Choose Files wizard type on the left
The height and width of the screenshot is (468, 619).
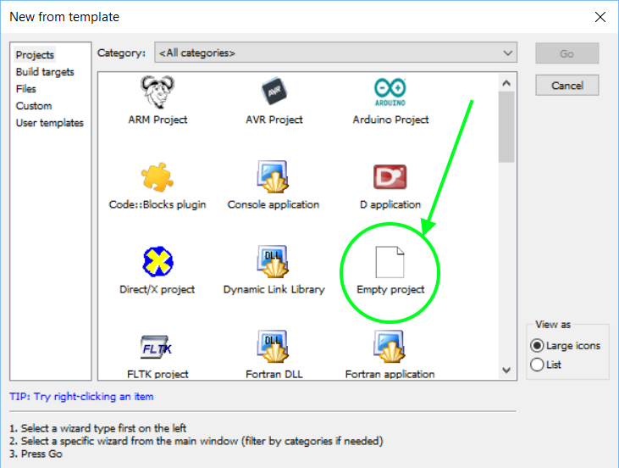[26, 89]
